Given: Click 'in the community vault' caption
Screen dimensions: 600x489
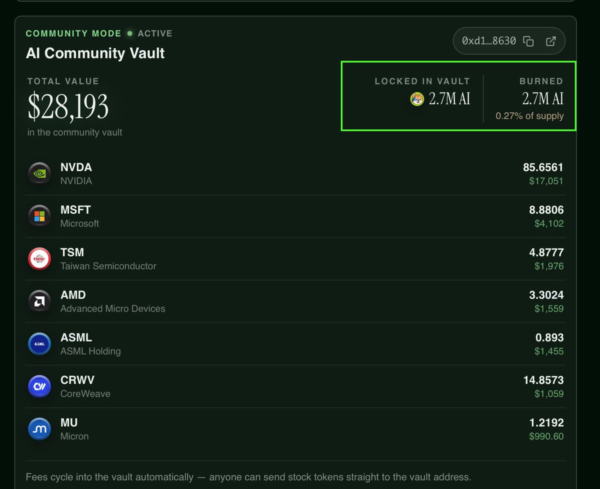Looking at the screenshot, I should point(75,132).
